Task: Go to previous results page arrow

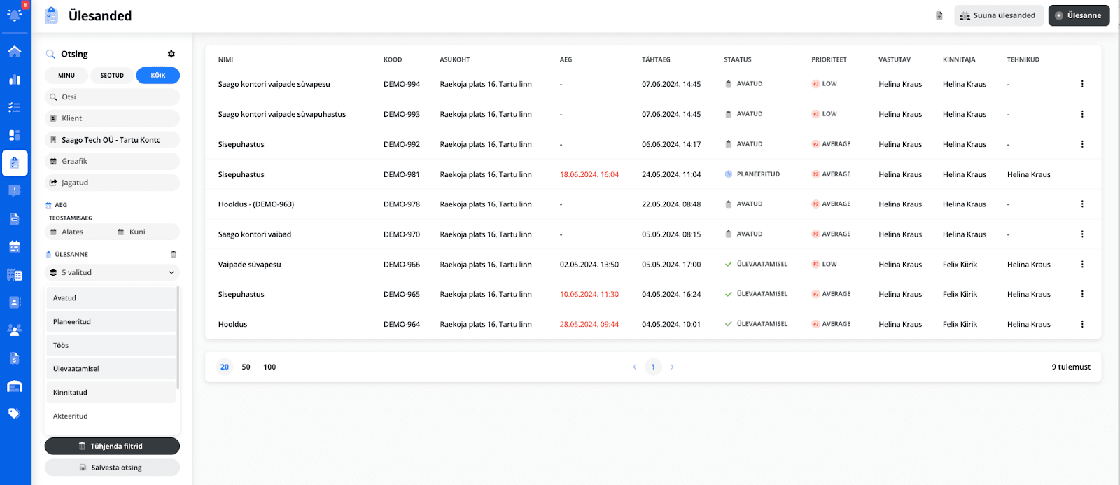Action: coord(635,367)
